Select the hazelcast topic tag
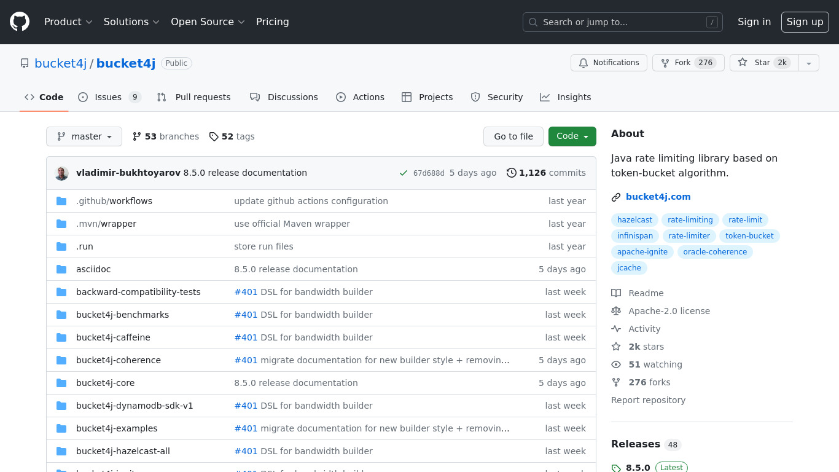 click(634, 220)
